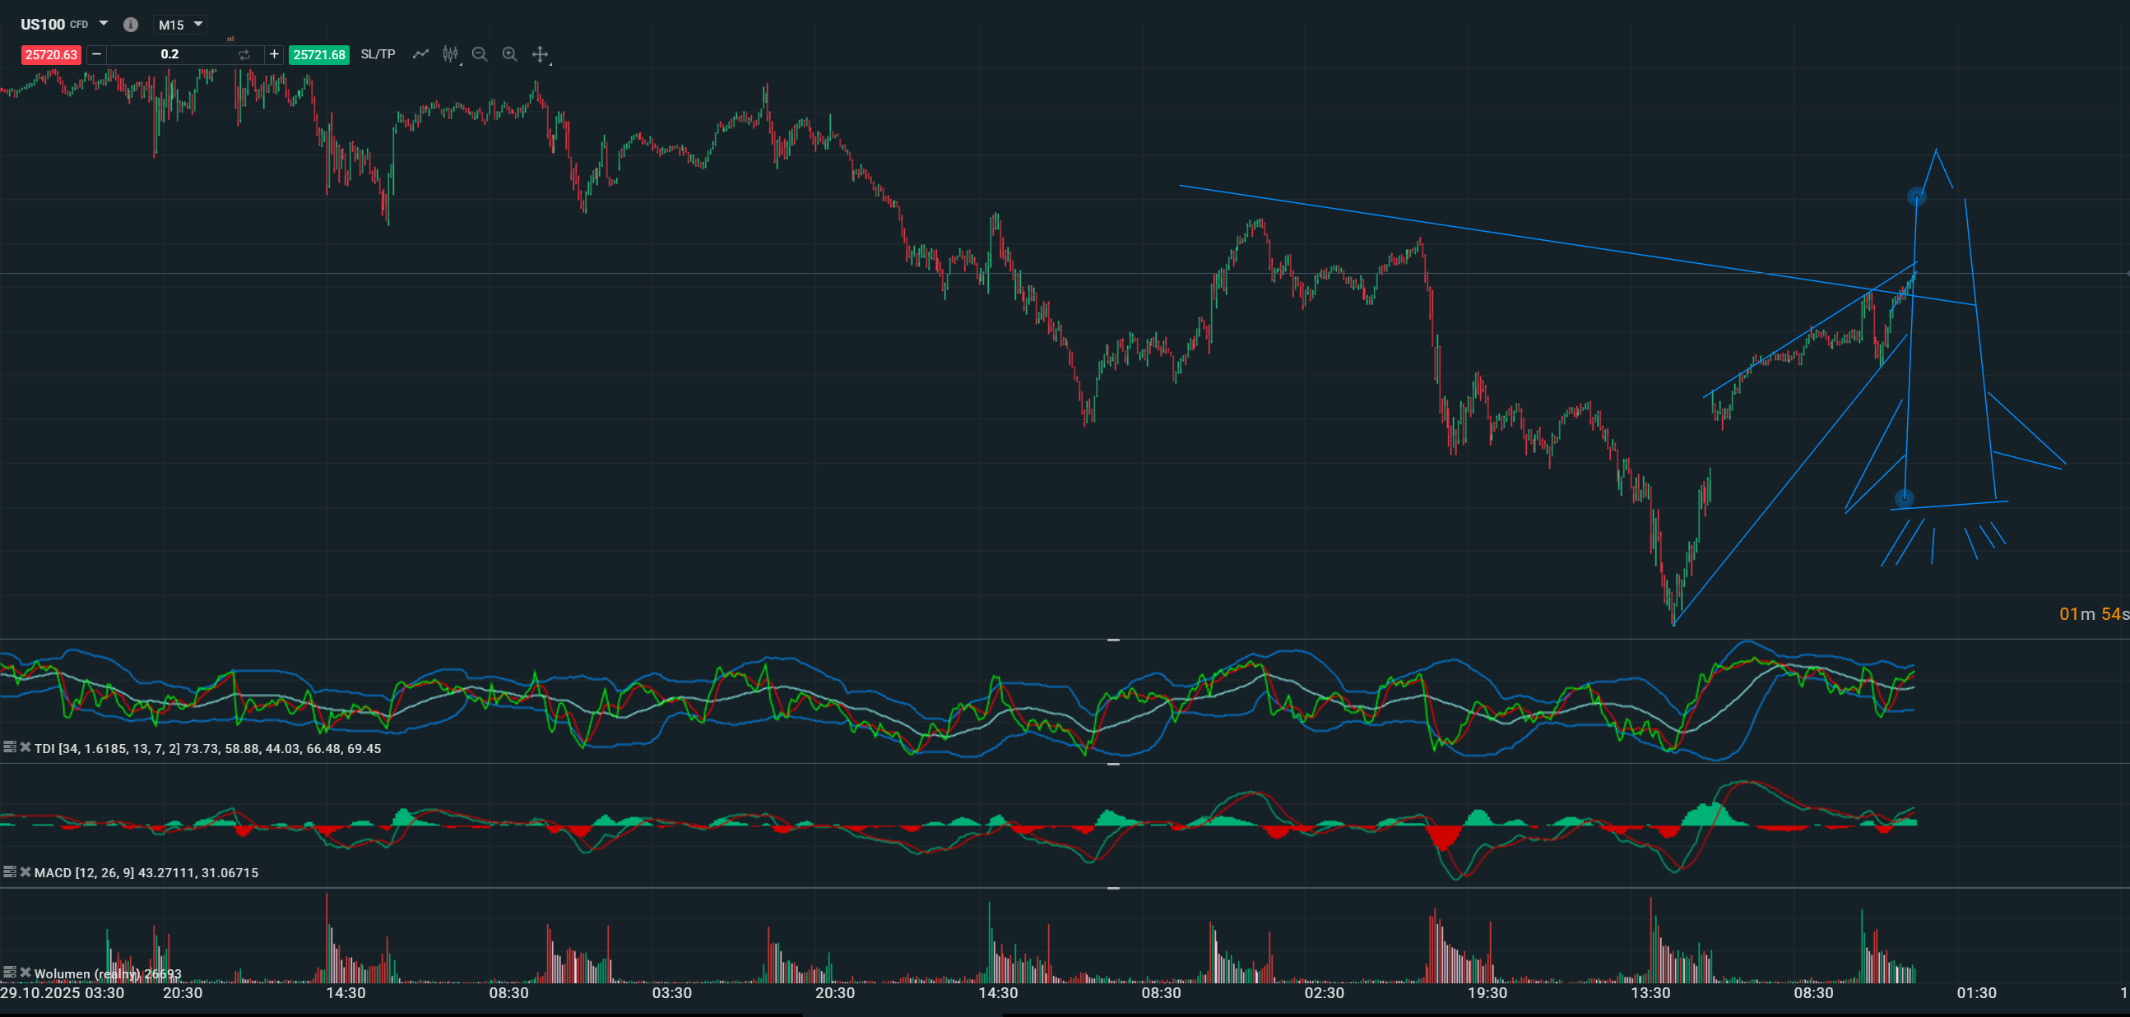Click the red sell price 25720.63

(51, 55)
